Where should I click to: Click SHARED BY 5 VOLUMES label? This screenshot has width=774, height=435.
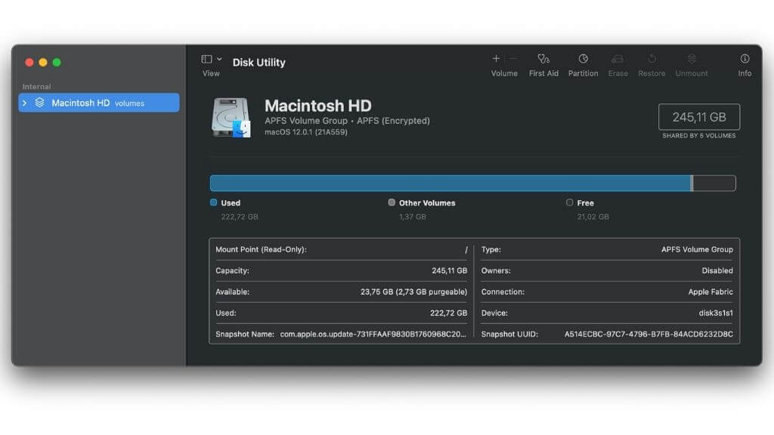(699, 136)
